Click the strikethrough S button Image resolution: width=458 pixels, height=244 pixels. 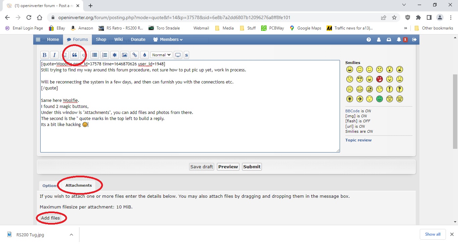click(x=186, y=55)
